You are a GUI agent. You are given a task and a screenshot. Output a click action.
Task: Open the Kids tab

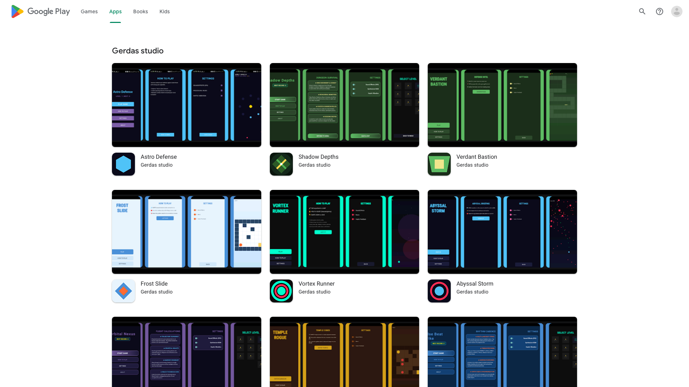[x=165, y=11]
